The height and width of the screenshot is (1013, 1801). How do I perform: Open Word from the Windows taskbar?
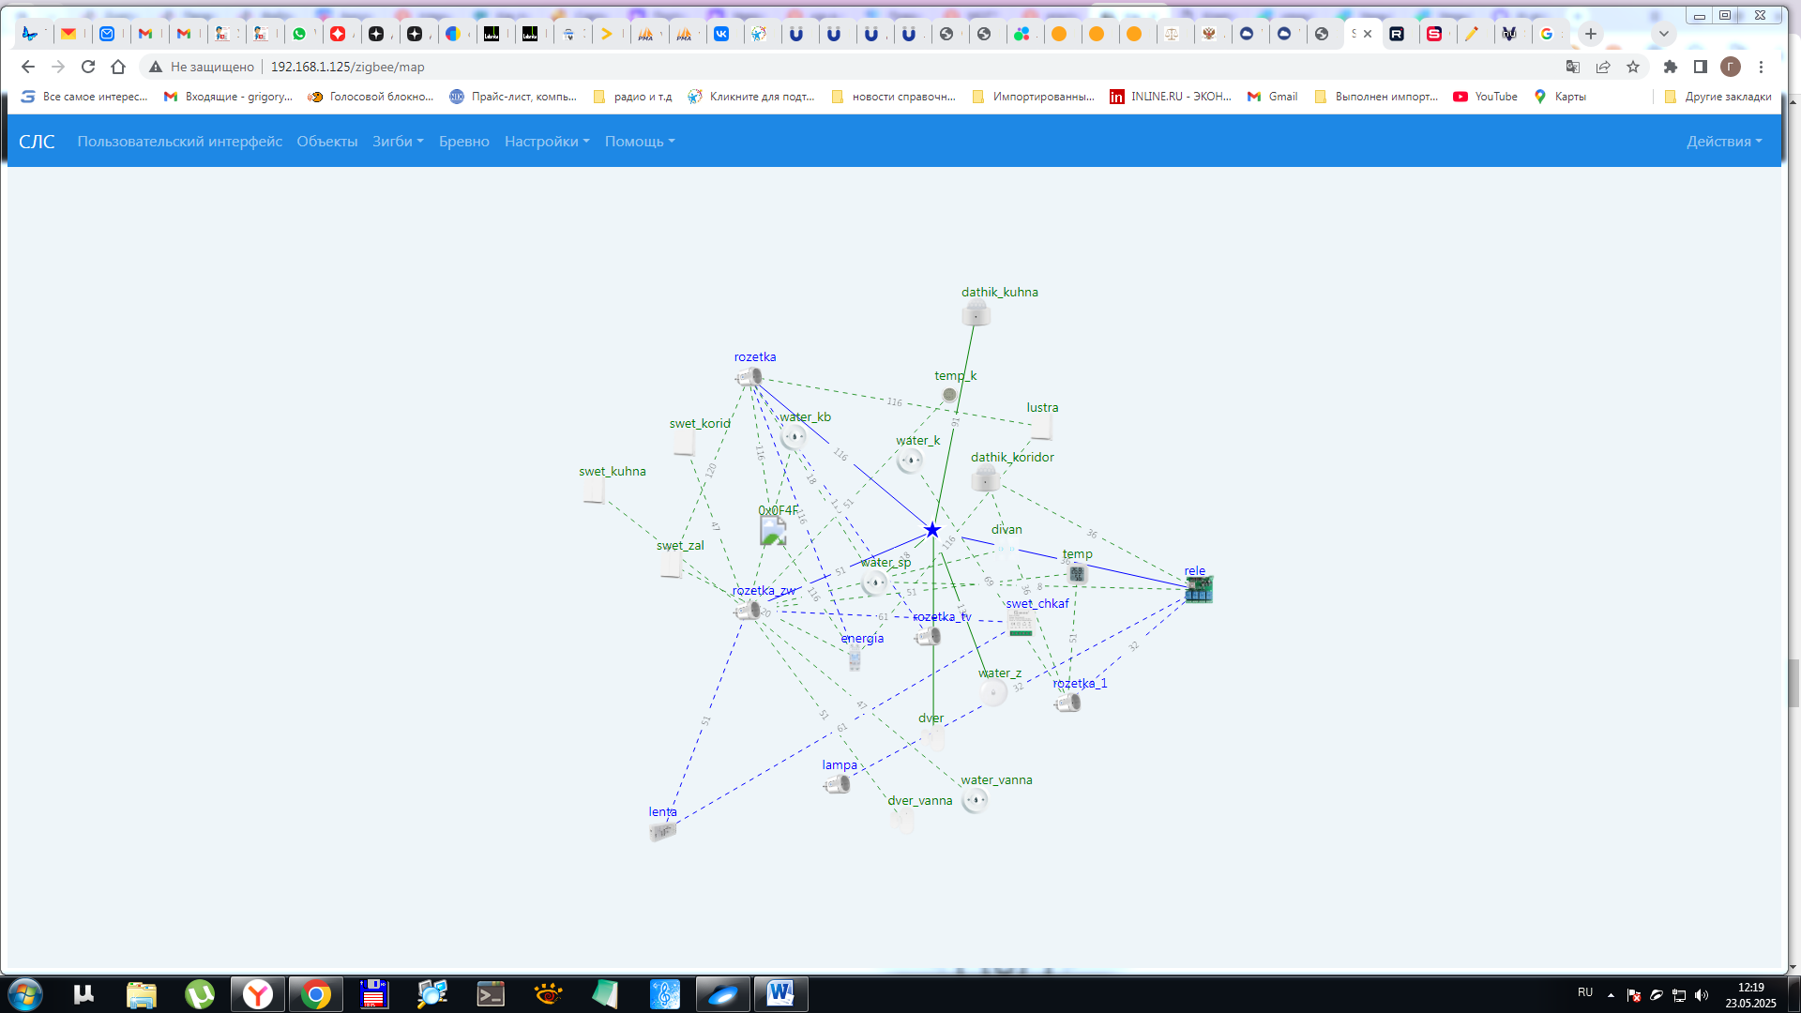coord(779,993)
